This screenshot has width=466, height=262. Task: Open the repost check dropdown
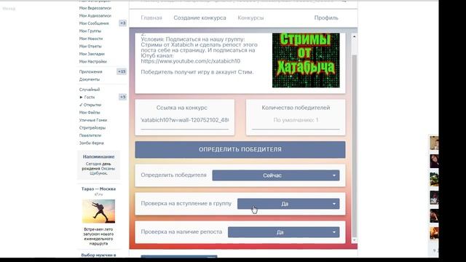pyautogui.click(x=283, y=232)
